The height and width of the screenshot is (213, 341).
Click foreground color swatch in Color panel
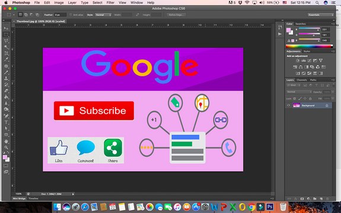pyautogui.click(x=289, y=30)
